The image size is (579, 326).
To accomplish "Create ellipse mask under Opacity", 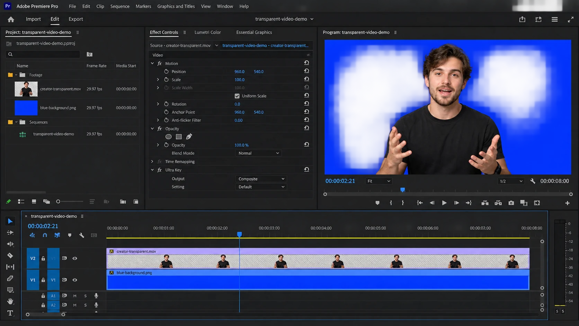I will click(x=169, y=136).
